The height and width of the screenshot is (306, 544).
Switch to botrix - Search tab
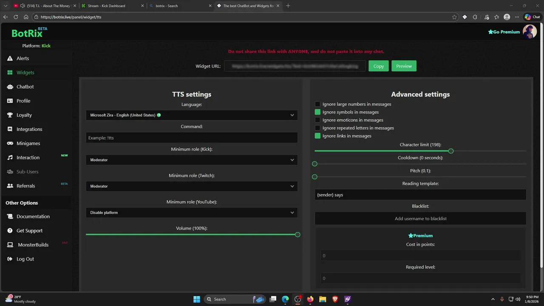click(180, 6)
